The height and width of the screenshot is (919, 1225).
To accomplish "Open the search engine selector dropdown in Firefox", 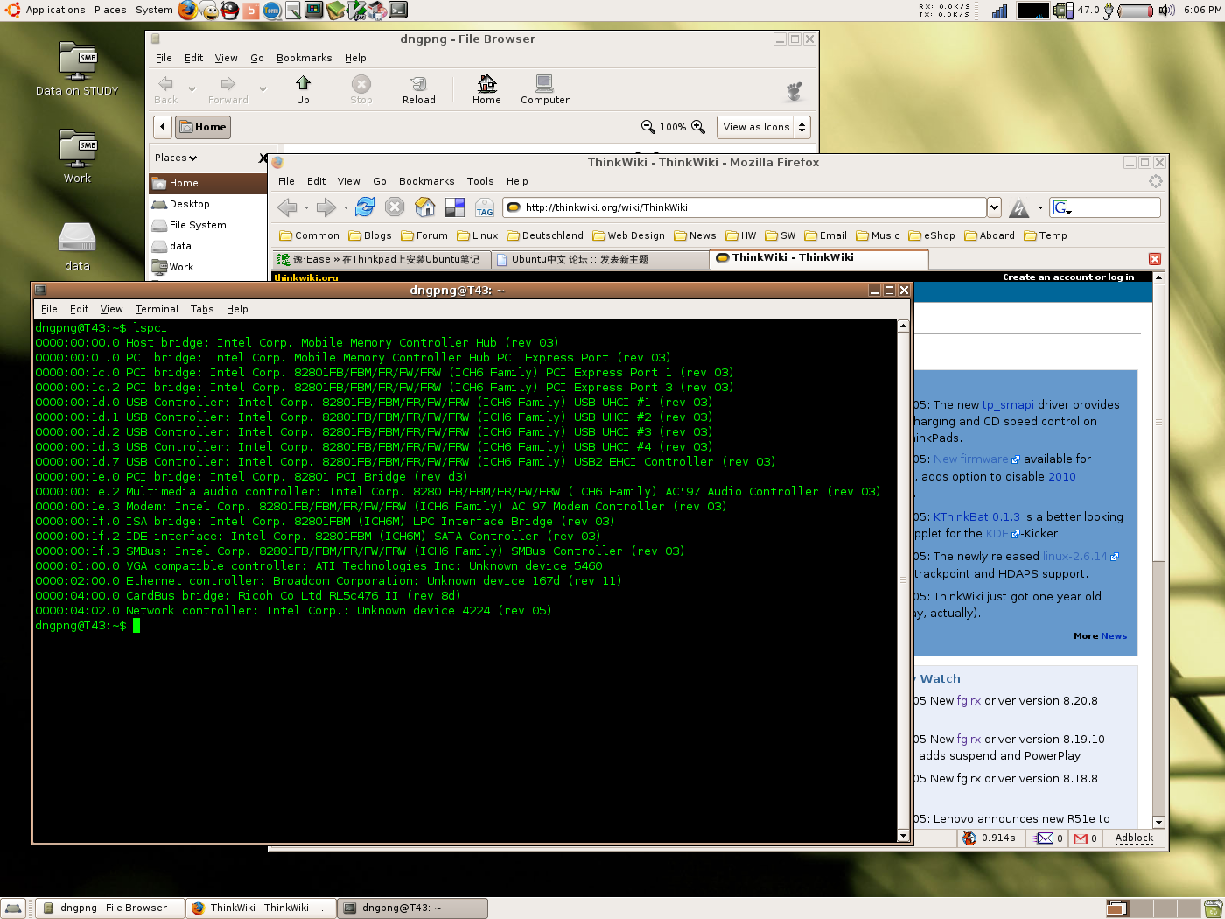I will [x=1062, y=207].
